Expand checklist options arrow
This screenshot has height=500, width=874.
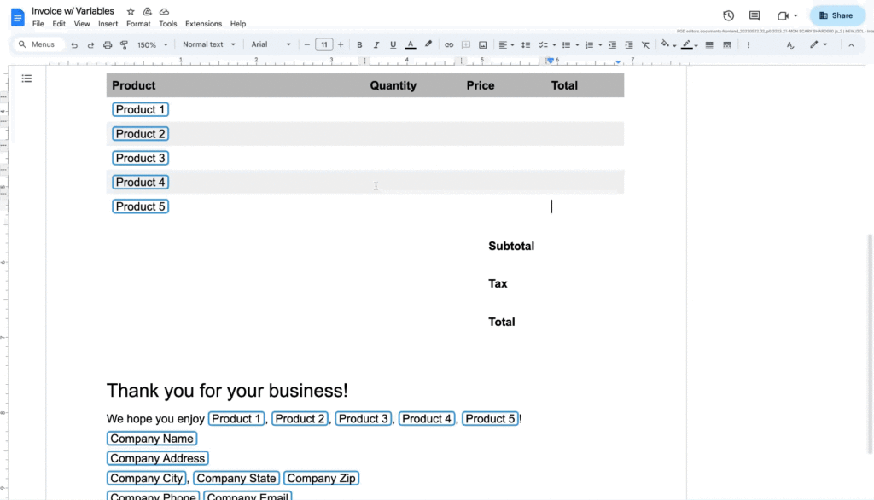tap(554, 45)
